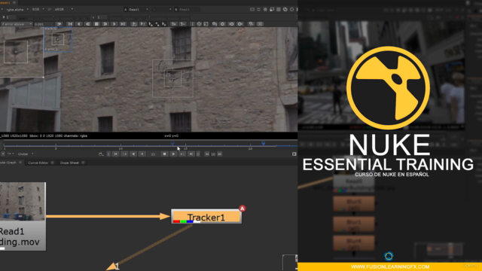Click the last icon in the viewer's top-right group
Screen dimensions: 482x271
[291, 10]
